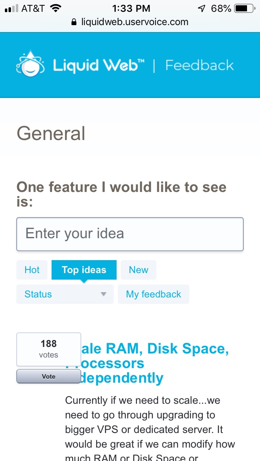260x461 pixels.
Task: Select the New ideas tab
Action: click(x=138, y=269)
